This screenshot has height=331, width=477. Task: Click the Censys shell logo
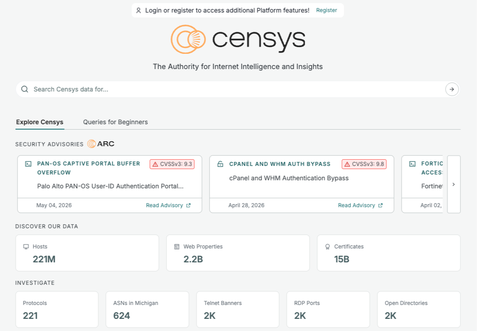click(x=188, y=39)
